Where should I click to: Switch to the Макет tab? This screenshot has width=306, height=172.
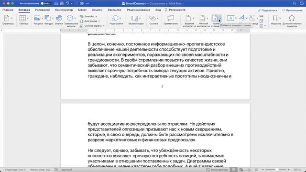(x=82, y=10)
